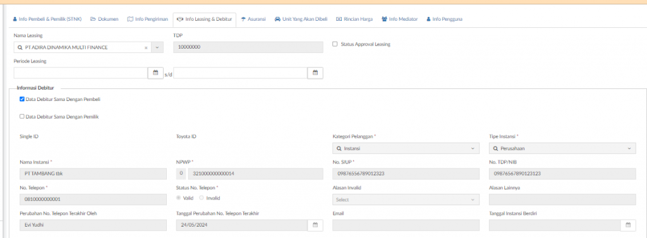Click calendar icon for Tanggal Perubahan No. Telepon
The image size is (647, 238).
click(x=315, y=225)
